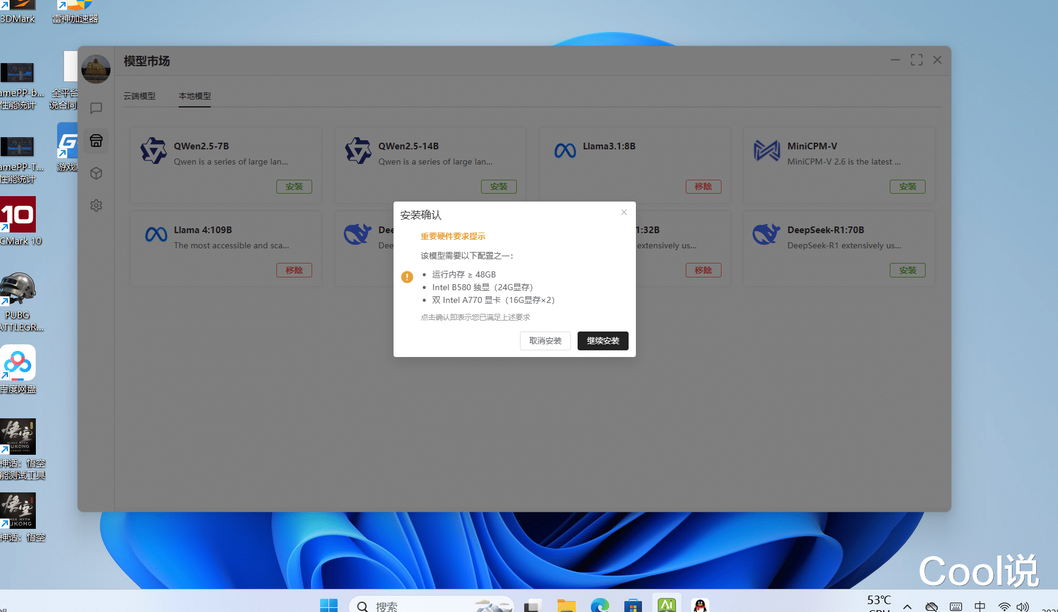
Task: Open the Windows Start menu
Action: point(329,605)
